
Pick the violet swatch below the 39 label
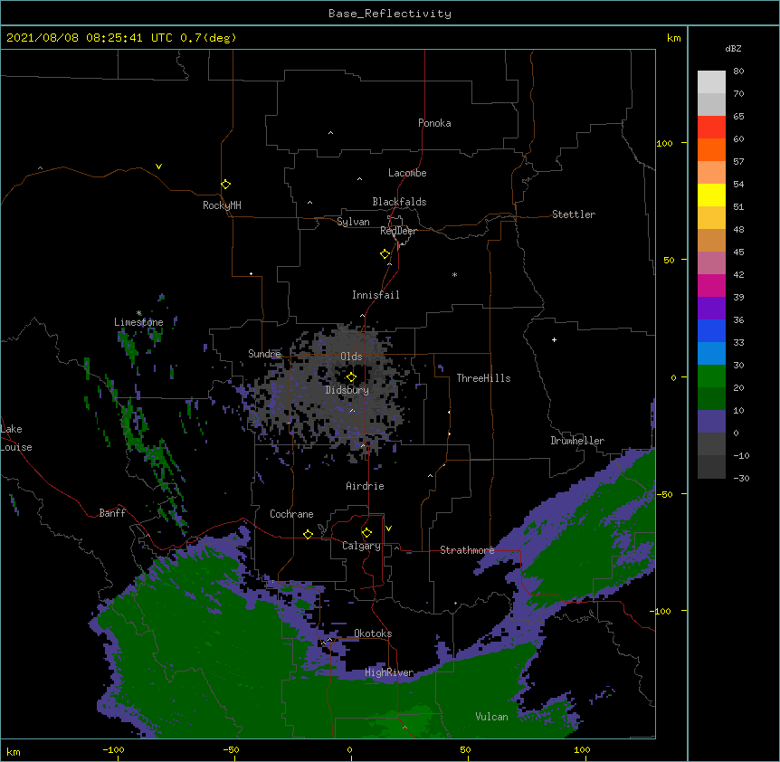(711, 308)
